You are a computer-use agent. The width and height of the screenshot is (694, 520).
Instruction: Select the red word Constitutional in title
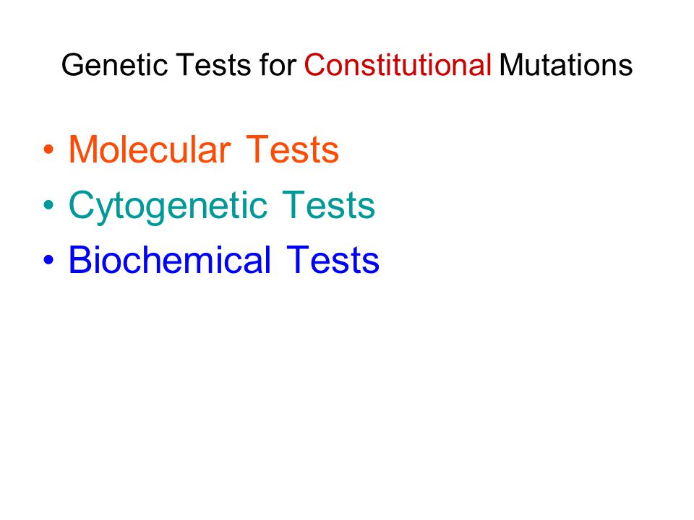398,65
